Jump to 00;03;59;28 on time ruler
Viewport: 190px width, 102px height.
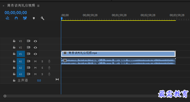tap(177, 15)
